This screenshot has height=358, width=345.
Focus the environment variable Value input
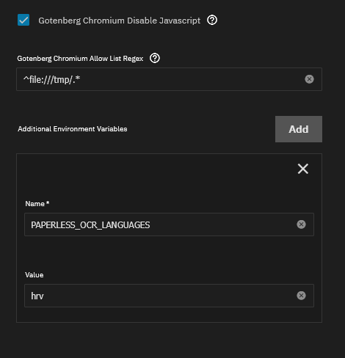[169, 296]
